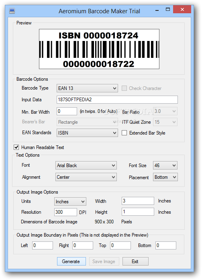Click the application icon in title bar

(x=12, y=11)
